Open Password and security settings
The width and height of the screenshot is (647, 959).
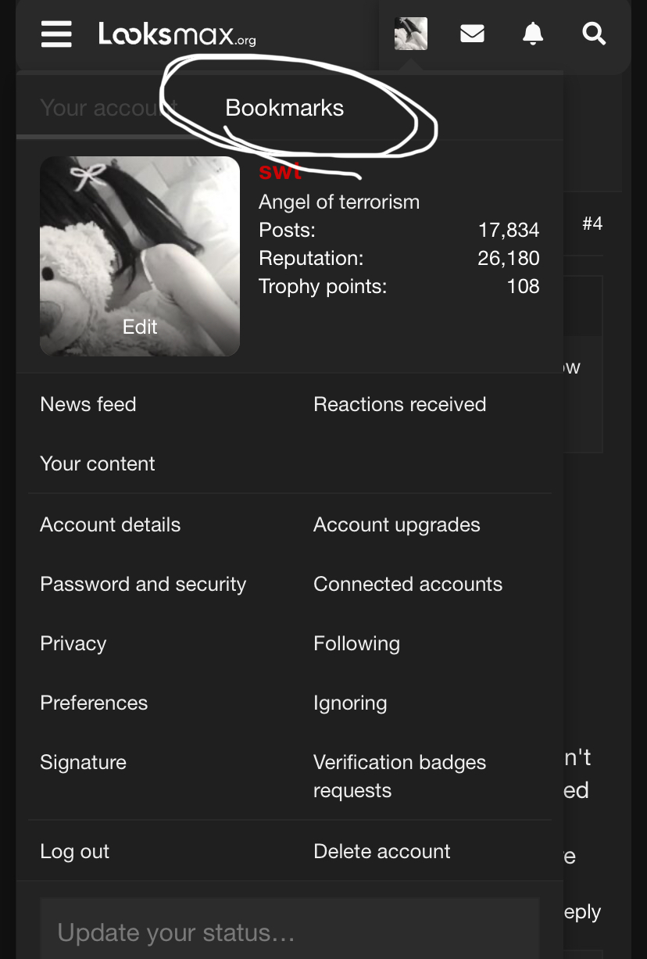[143, 584]
